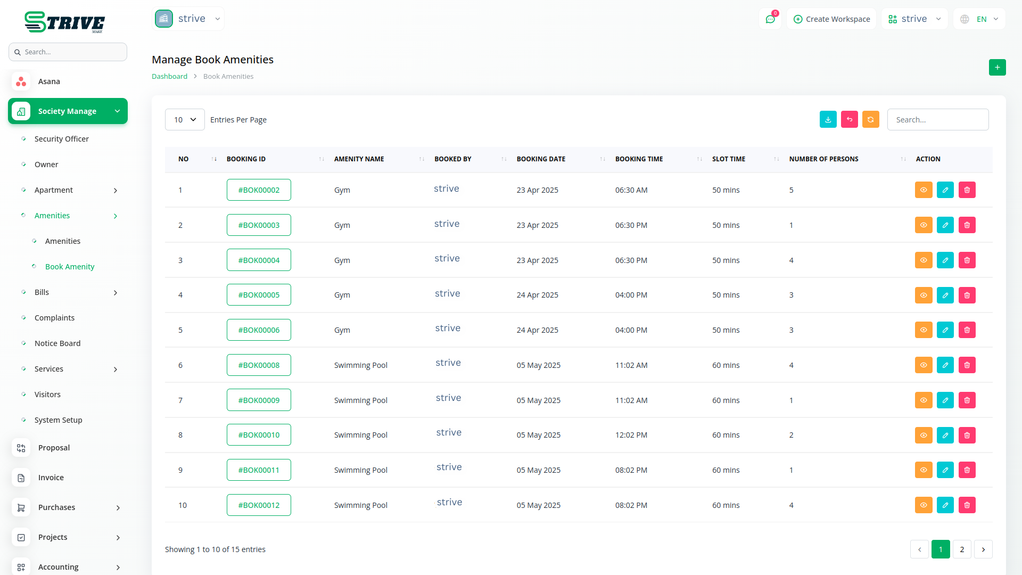The width and height of the screenshot is (1022, 575).
Task: Click the Create Workspace button
Action: (x=831, y=19)
